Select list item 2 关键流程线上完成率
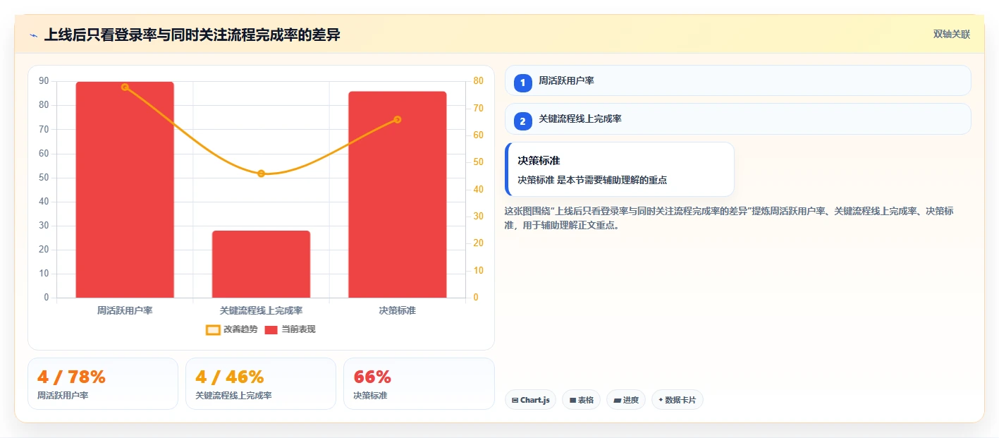999x438 pixels. pos(738,119)
